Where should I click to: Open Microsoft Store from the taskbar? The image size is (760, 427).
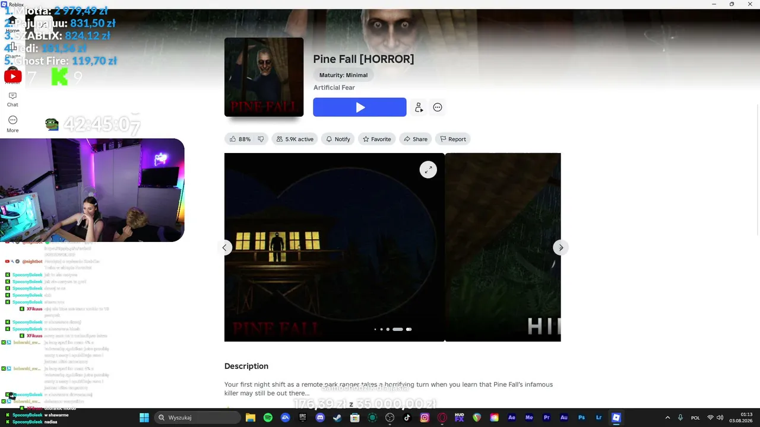click(355, 418)
